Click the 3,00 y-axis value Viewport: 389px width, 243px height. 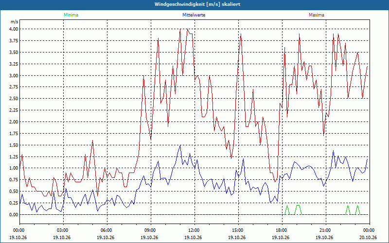(14, 75)
